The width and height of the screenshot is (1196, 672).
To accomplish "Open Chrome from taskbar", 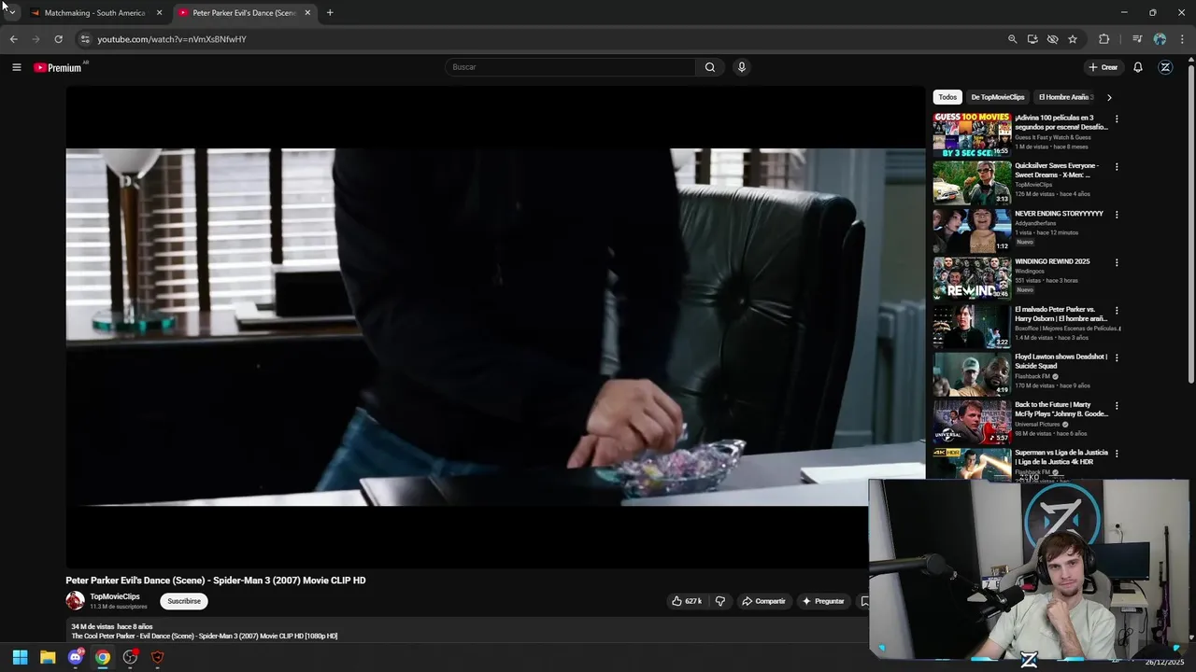I will (103, 657).
